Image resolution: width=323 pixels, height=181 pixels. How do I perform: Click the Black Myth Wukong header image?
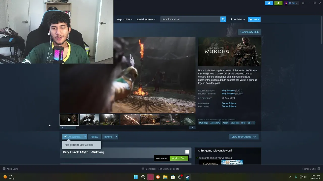(x=230, y=52)
